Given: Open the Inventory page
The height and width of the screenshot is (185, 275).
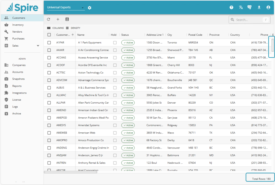Looking at the screenshot, I should pyautogui.click(x=22, y=25).
